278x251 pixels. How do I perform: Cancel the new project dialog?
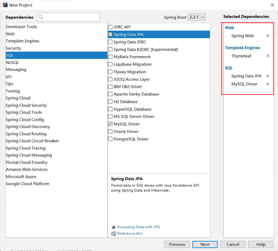pyautogui.click(x=233, y=244)
